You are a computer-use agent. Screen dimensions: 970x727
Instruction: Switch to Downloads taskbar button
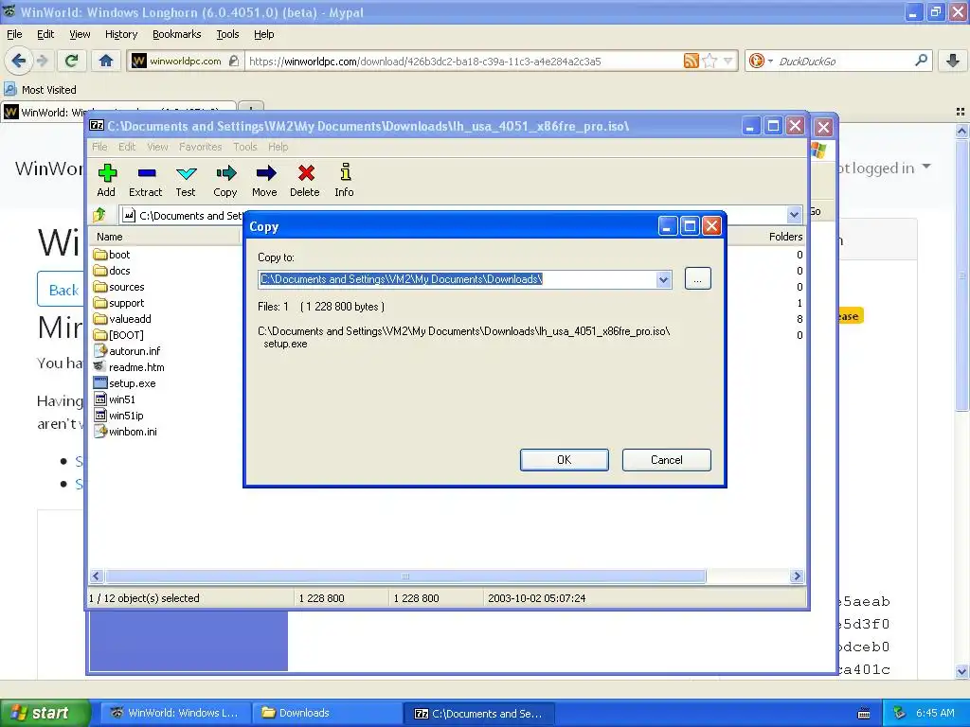[x=328, y=713]
